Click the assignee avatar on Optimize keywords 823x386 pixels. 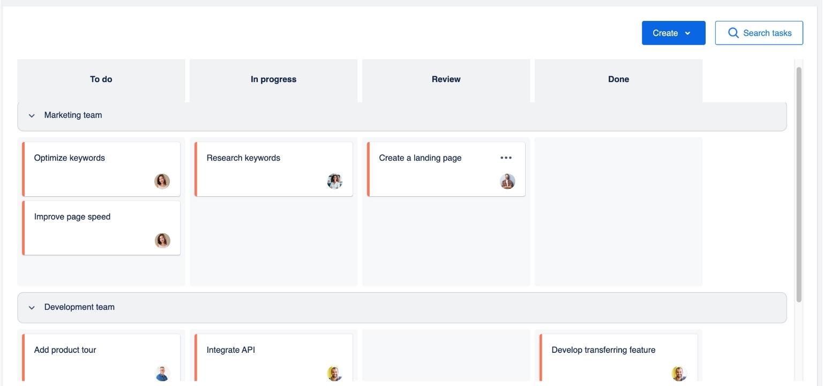pyautogui.click(x=163, y=181)
